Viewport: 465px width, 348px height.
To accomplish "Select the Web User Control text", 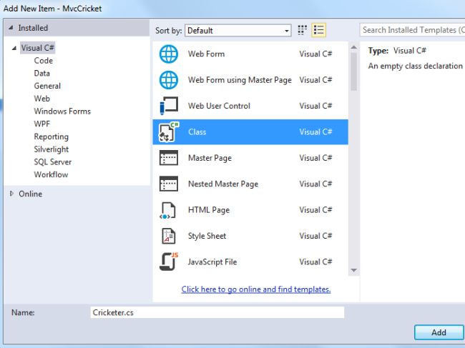I will coord(219,106).
